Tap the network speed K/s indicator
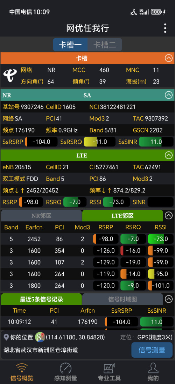The image size is (175, 384). pos(134,12)
